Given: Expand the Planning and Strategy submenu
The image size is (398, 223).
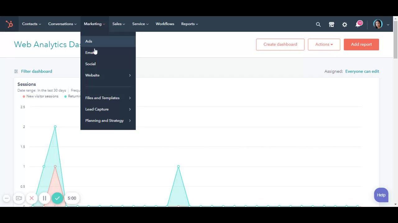Looking at the screenshot, I should click(x=108, y=120).
